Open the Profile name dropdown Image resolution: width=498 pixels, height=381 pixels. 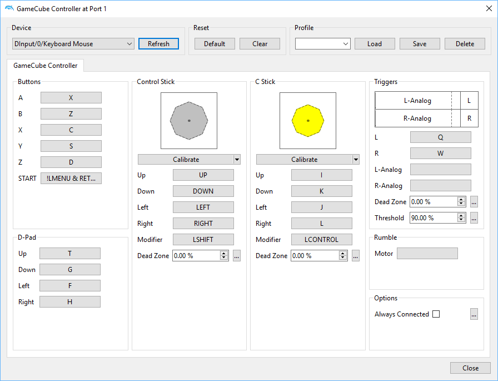[x=323, y=44]
